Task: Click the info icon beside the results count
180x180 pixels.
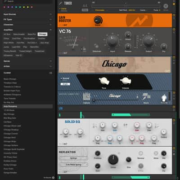Action: (x=53, y=178)
